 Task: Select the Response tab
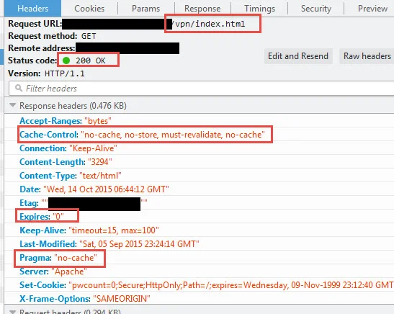[x=202, y=9]
